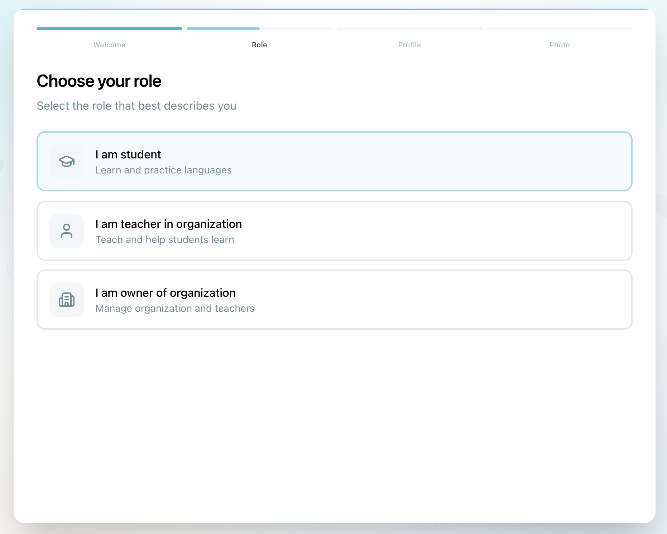This screenshot has width=667, height=534.
Task: Click the Role step label
Action: point(259,45)
